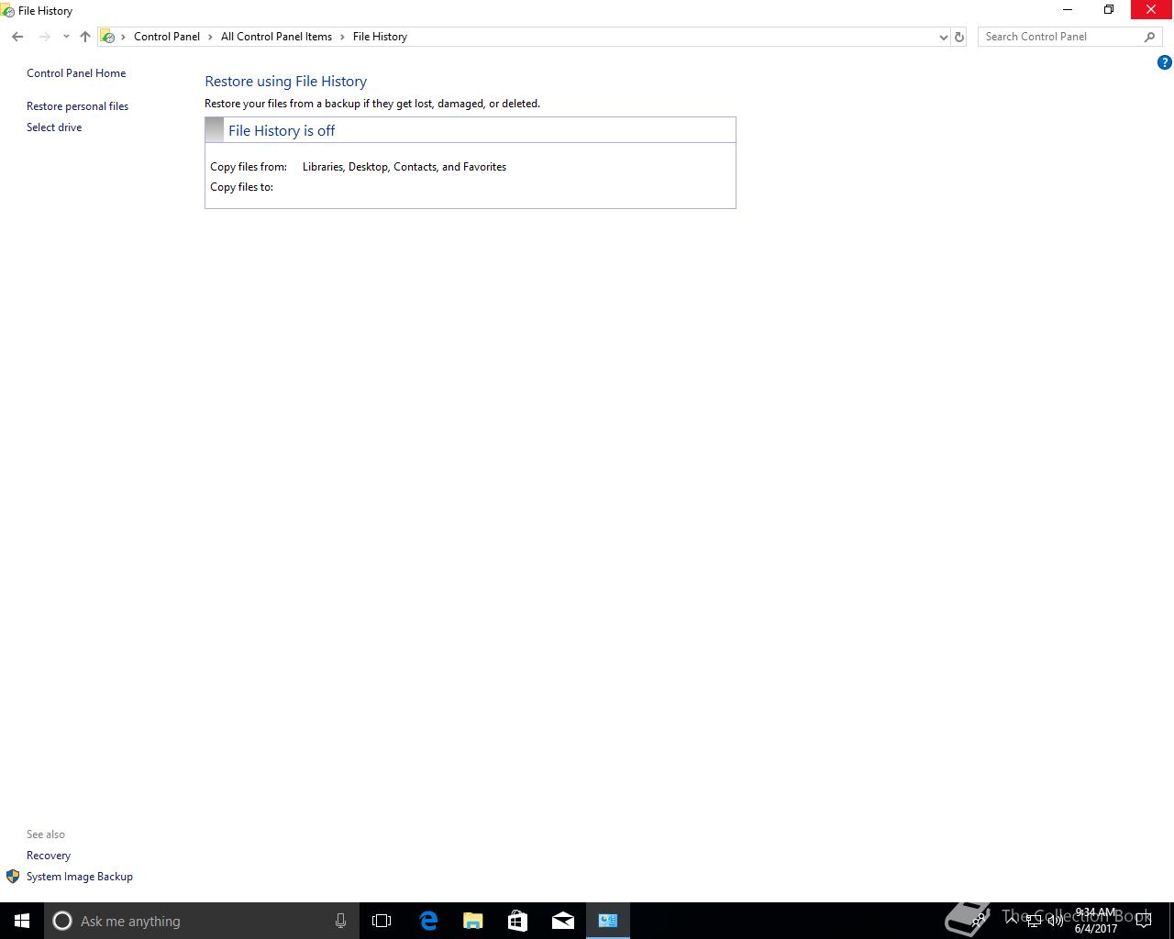Open address bar previous locations dropdown
Image resolution: width=1174 pixels, height=939 pixels.
943,37
